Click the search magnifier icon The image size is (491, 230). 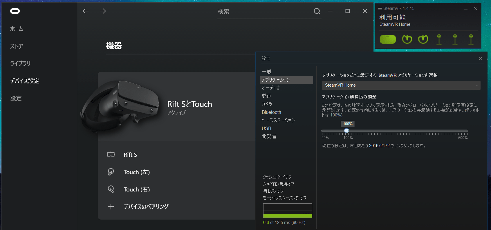317,11
